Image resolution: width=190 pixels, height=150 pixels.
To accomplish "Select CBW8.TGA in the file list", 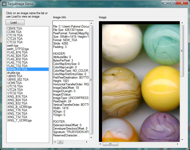I will point(15,29).
